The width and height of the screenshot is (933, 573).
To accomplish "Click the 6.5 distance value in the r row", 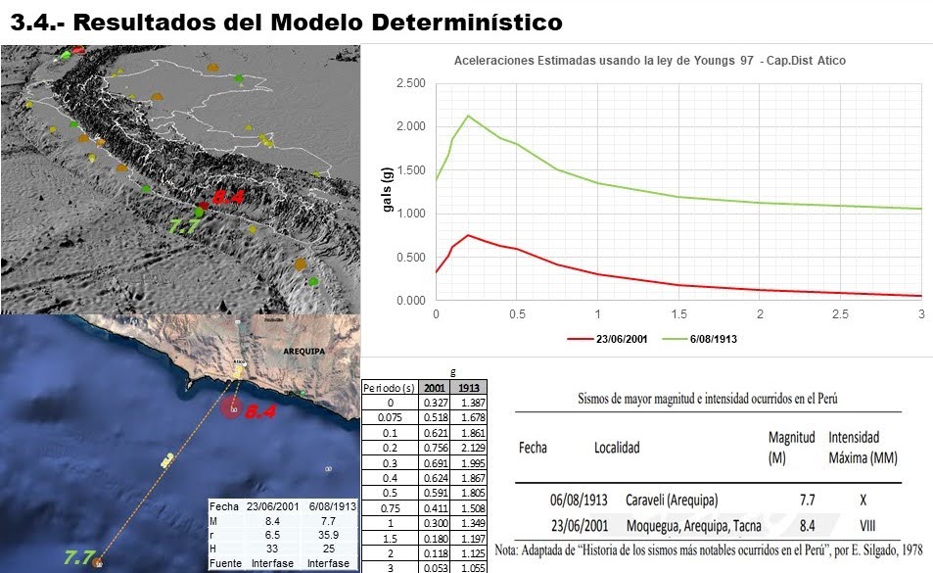I will 272,535.
